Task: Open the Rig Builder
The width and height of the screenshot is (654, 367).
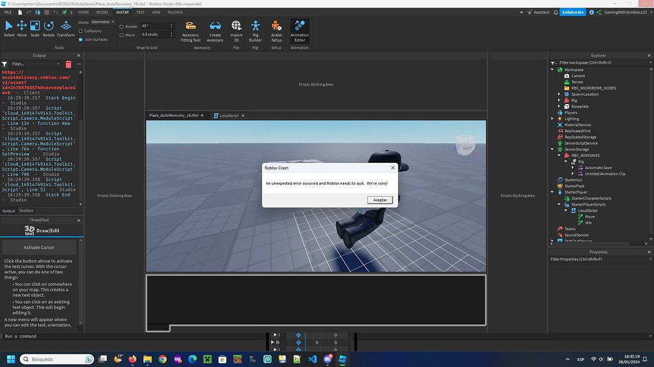Action: pyautogui.click(x=255, y=31)
